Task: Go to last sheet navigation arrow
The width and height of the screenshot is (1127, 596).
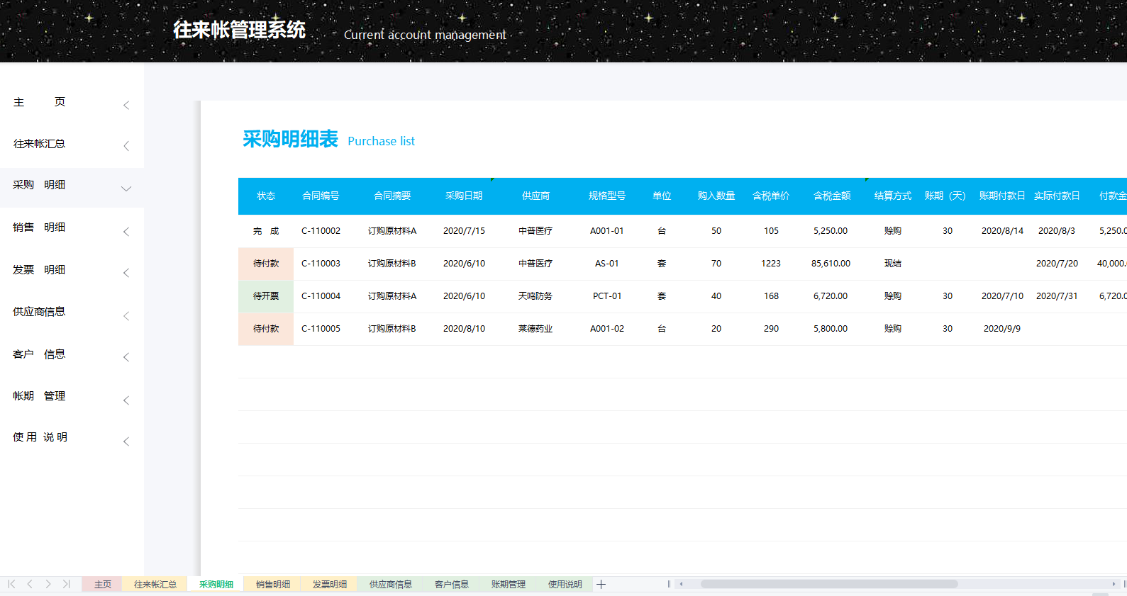Action: click(x=67, y=584)
